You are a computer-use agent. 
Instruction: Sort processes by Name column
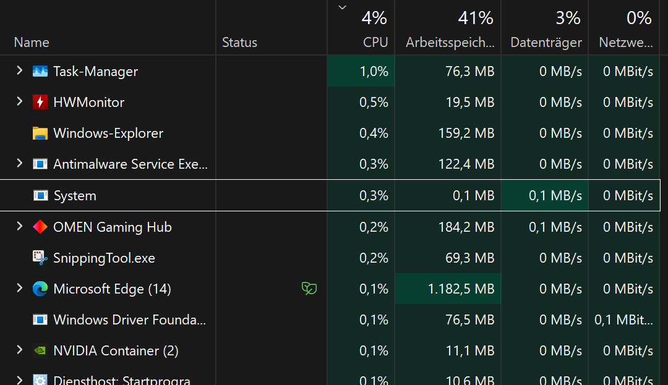click(x=32, y=42)
